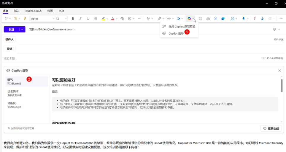Switch to the 绘图 tab
The width and height of the screenshot is (286, 152).
coord(50,11)
